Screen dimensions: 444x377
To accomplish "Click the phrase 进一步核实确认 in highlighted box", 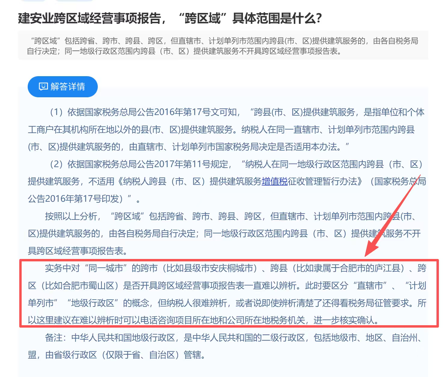I will click(345, 320).
